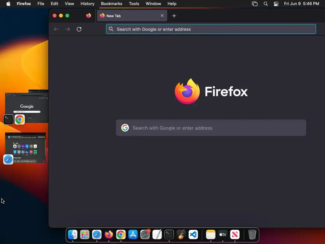
Task: Go forward one page
Action: (x=68, y=29)
